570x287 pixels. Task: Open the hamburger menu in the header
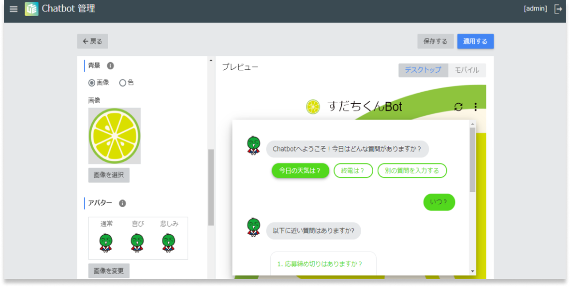13,8
